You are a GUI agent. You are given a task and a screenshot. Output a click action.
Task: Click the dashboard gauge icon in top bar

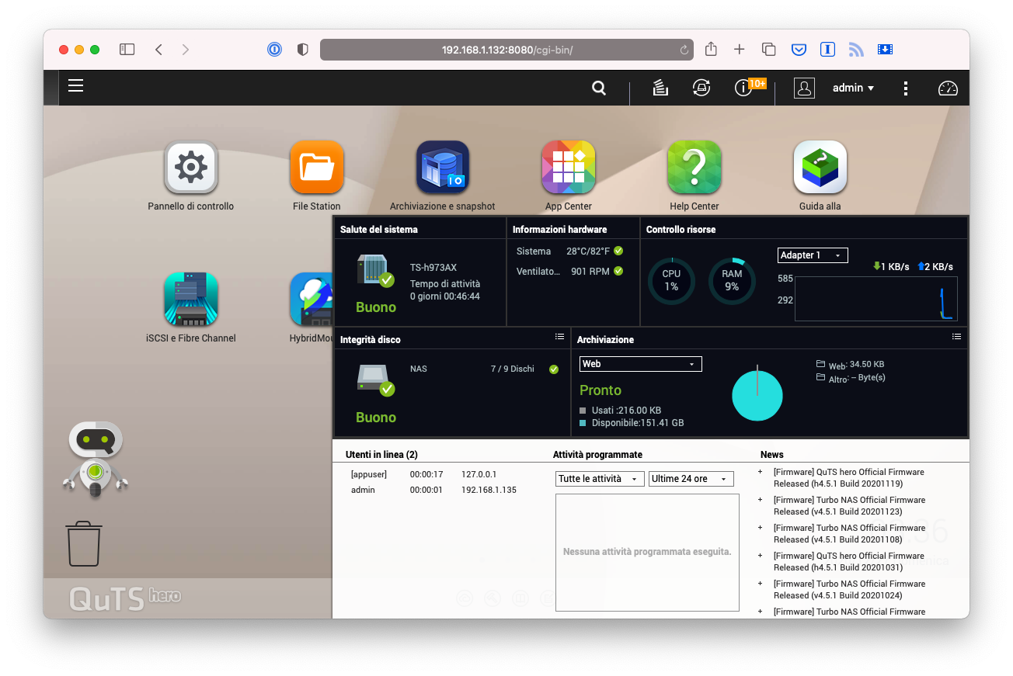[948, 88]
